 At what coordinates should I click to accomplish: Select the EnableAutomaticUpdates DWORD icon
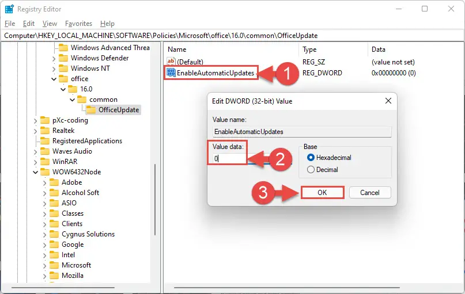click(171, 73)
